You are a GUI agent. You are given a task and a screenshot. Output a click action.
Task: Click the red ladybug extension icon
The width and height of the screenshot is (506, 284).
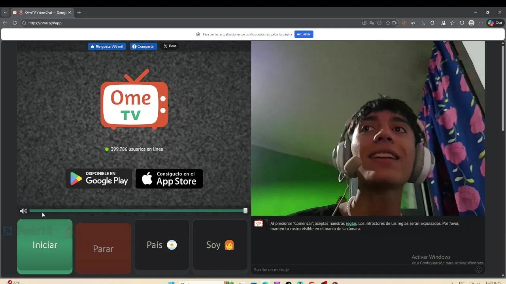point(404,23)
